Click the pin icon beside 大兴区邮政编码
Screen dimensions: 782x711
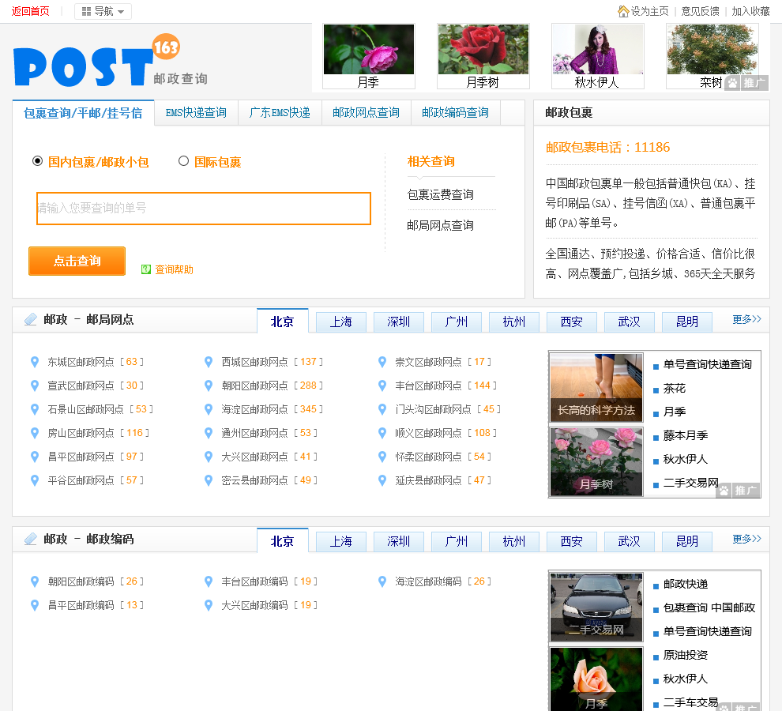pyautogui.click(x=209, y=605)
